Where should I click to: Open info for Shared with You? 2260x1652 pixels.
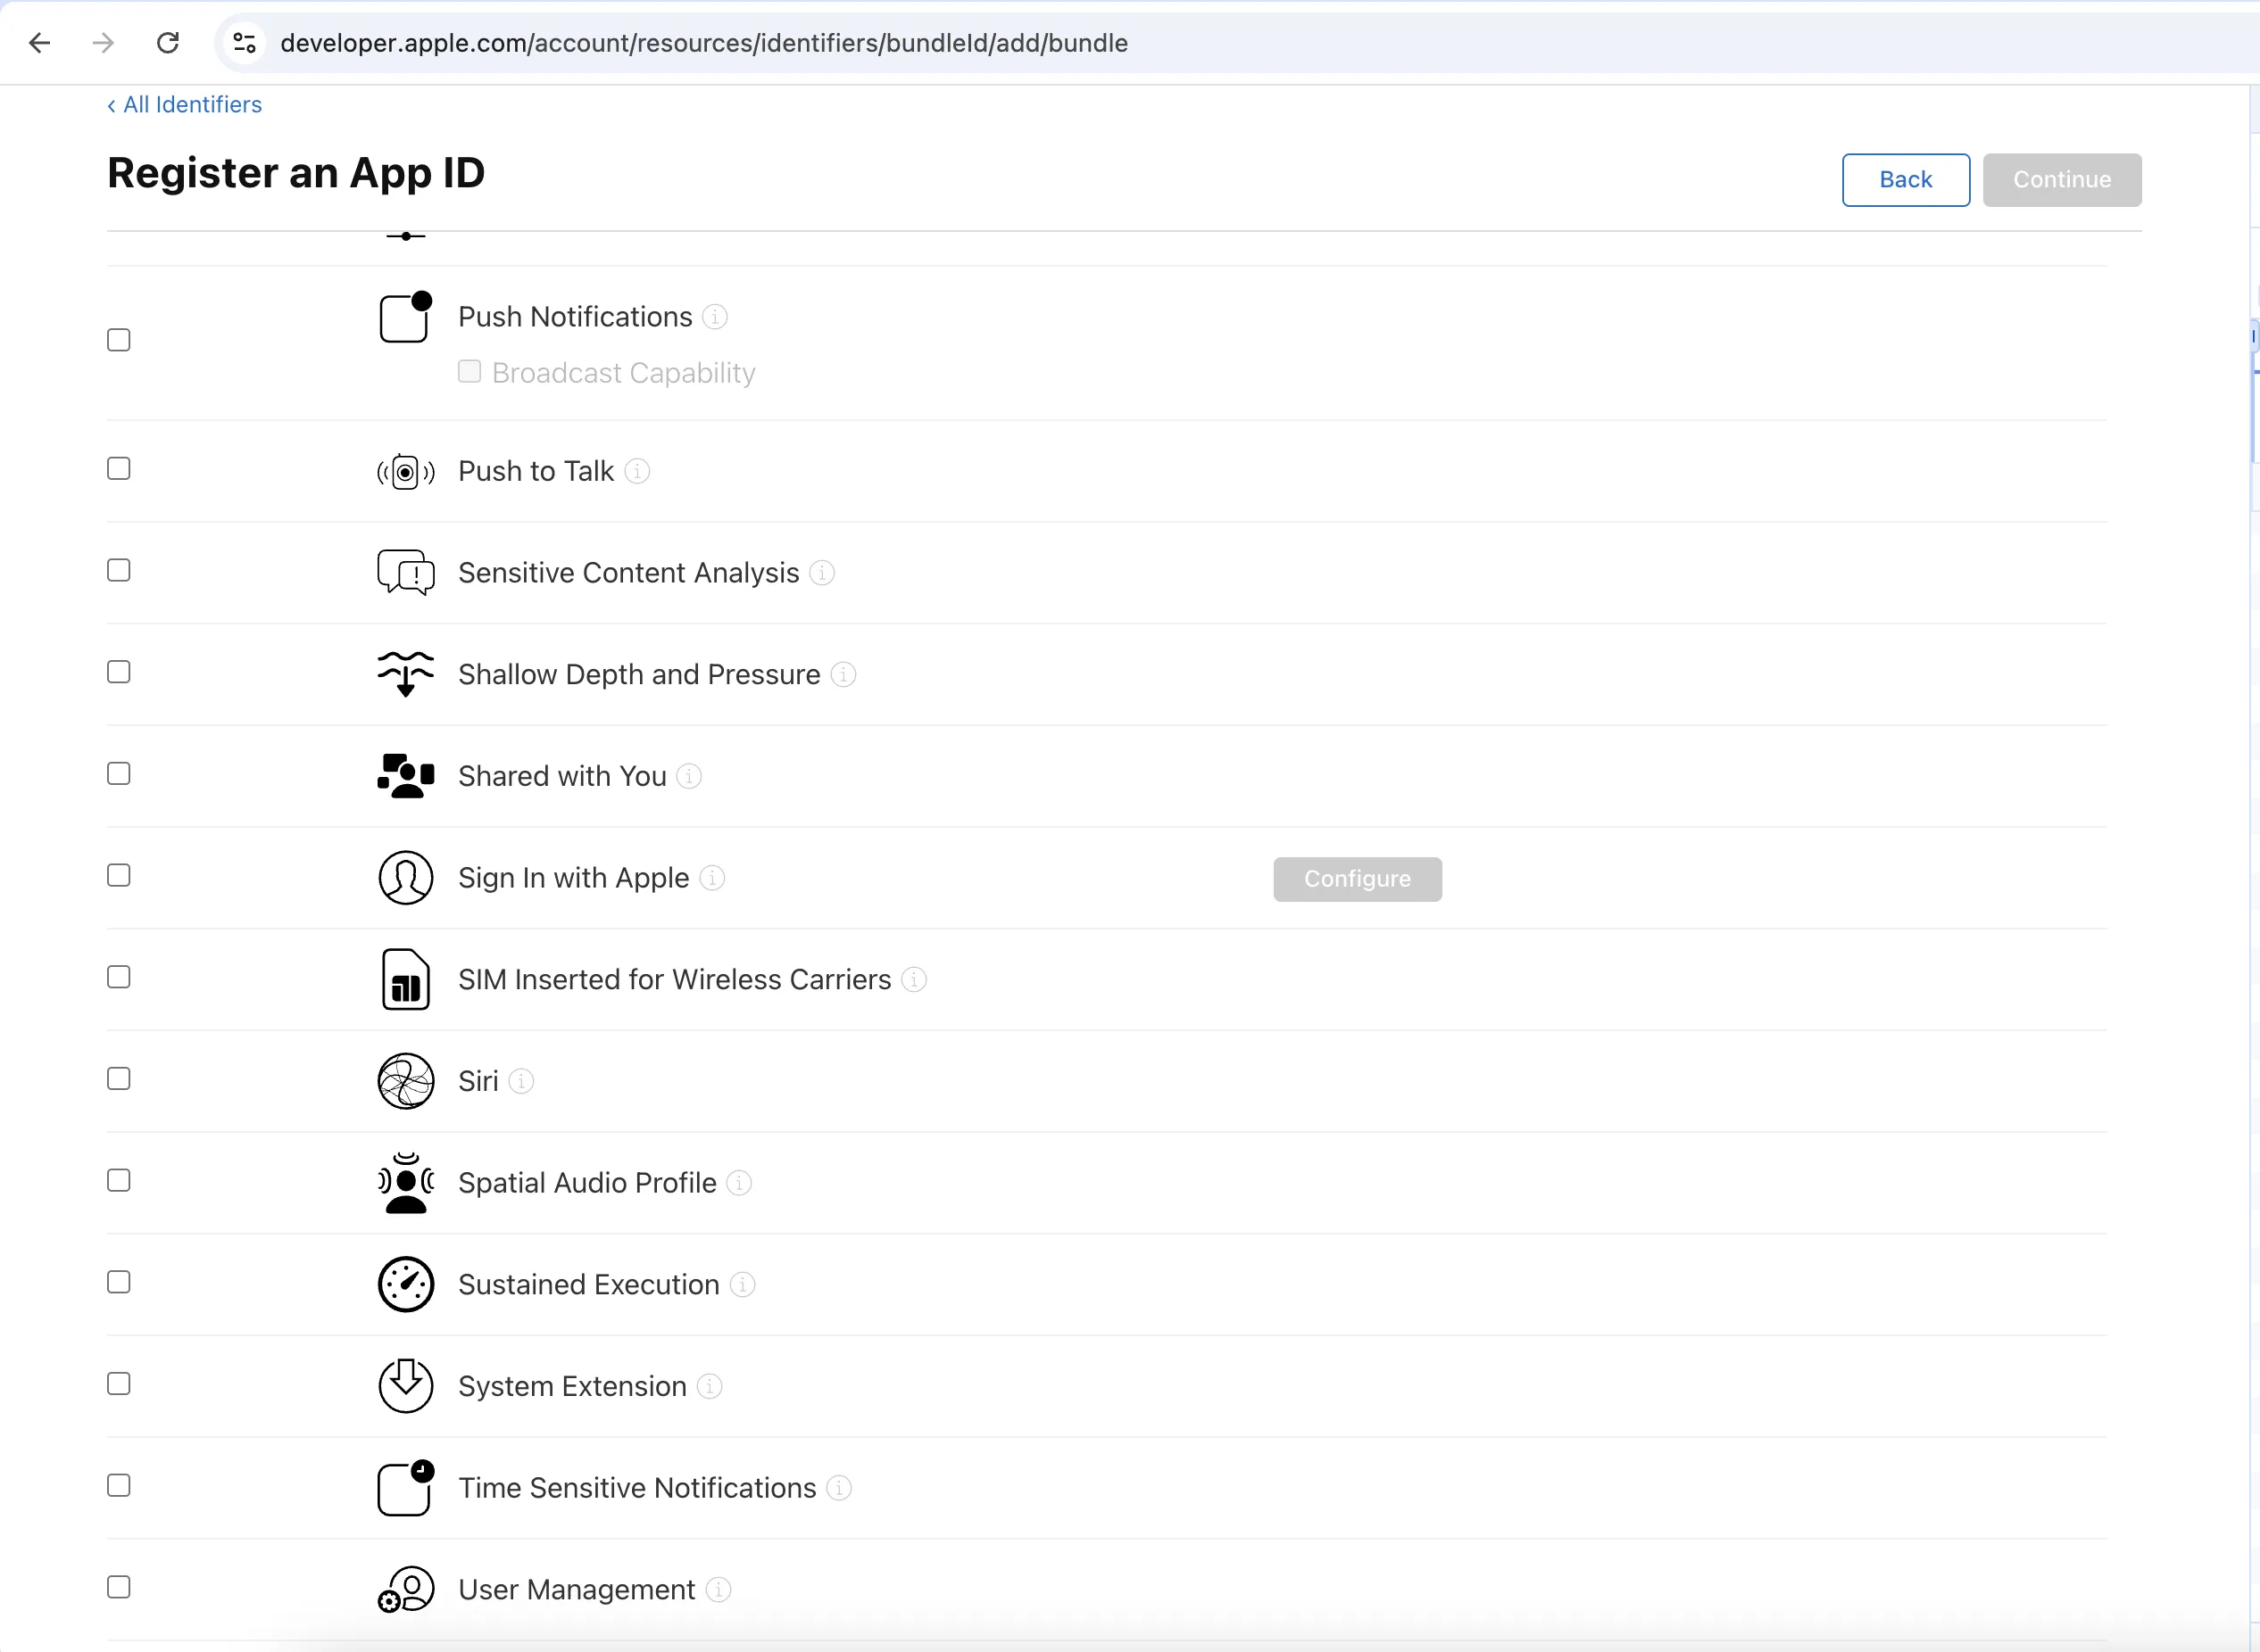point(689,776)
